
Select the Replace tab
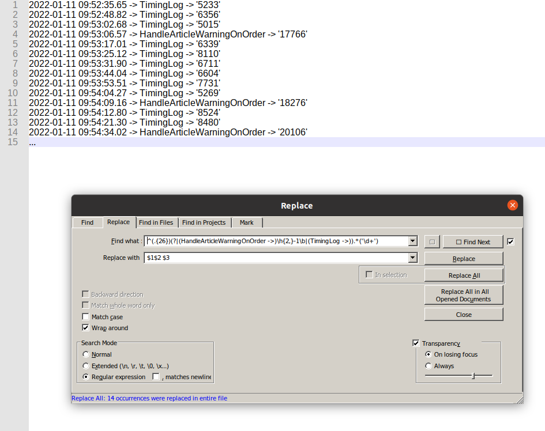pos(119,222)
